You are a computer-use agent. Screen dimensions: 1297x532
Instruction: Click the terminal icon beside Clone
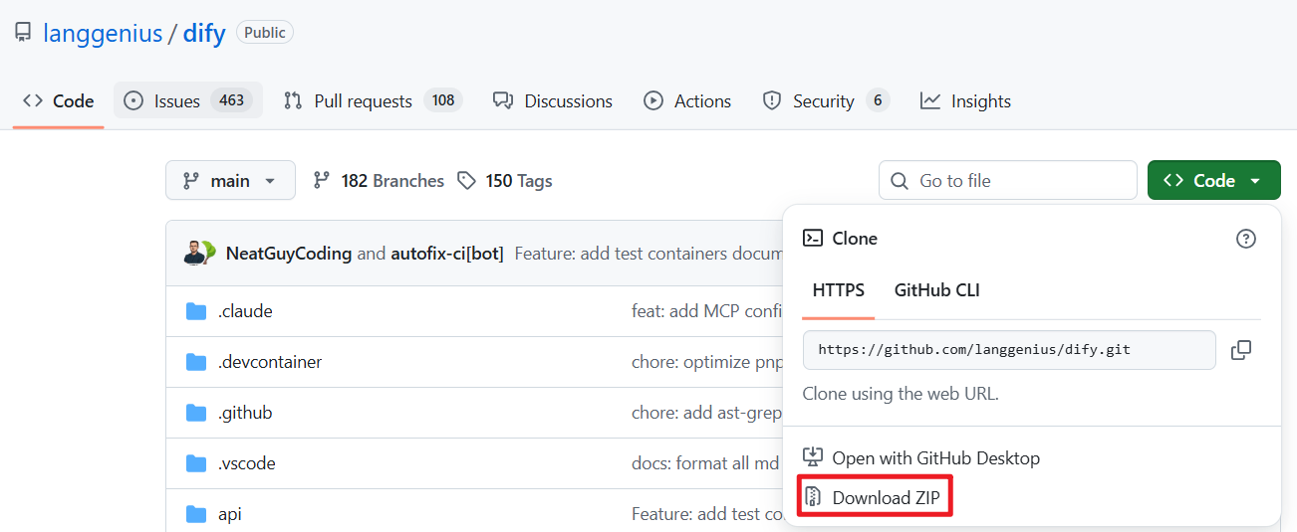813,239
